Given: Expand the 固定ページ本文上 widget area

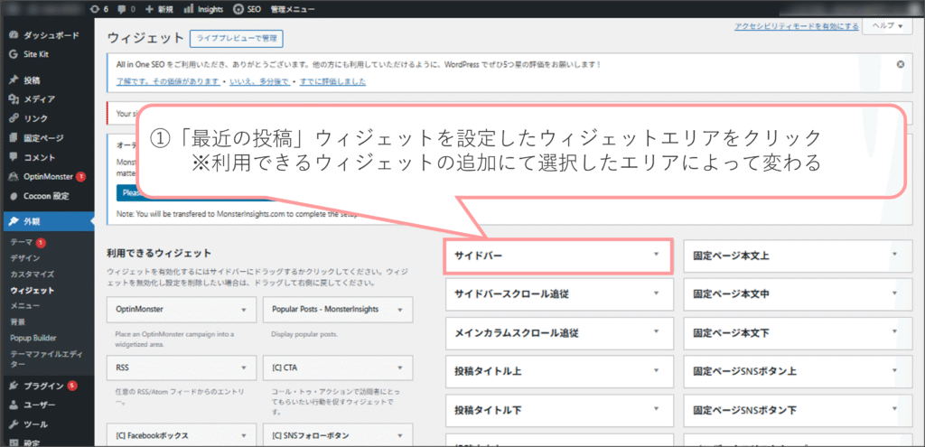Looking at the screenshot, I should 893,256.
